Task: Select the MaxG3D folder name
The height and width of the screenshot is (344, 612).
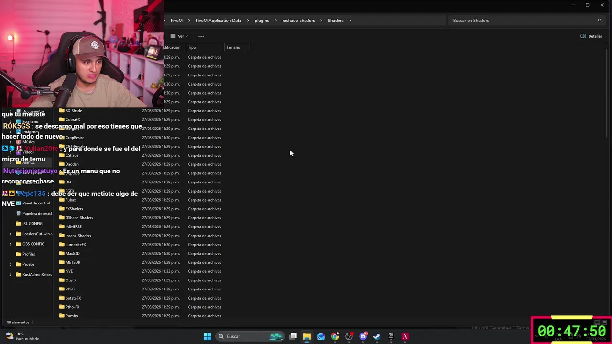Action: click(x=73, y=254)
